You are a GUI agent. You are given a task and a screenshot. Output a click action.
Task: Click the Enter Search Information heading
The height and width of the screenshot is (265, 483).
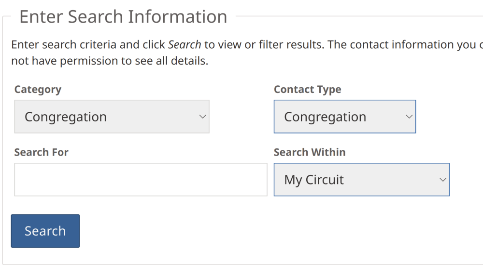pyautogui.click(x=123, y=17)
